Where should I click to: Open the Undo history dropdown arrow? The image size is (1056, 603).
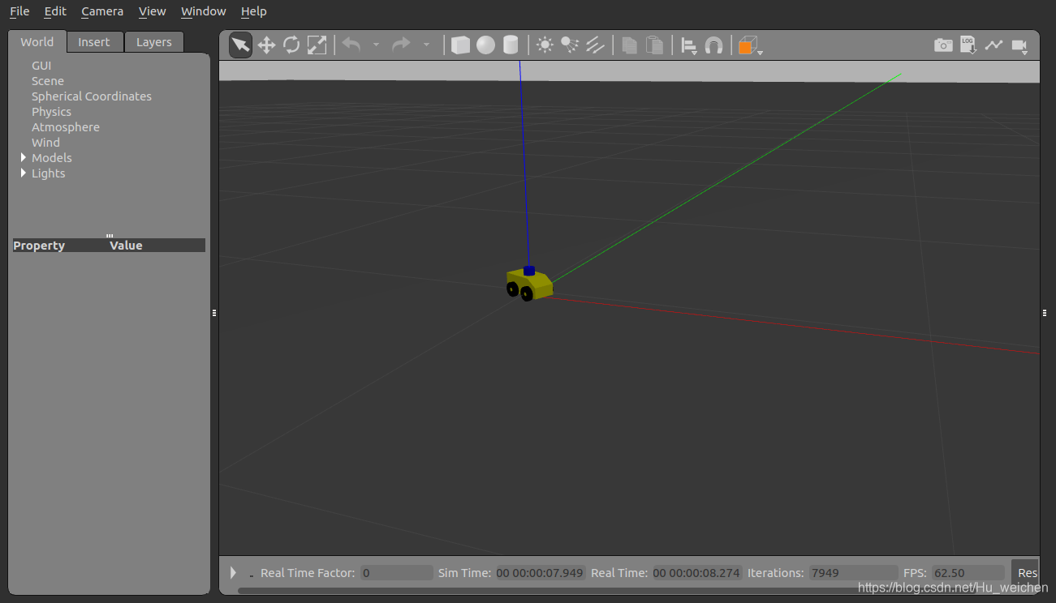[376, 45]
